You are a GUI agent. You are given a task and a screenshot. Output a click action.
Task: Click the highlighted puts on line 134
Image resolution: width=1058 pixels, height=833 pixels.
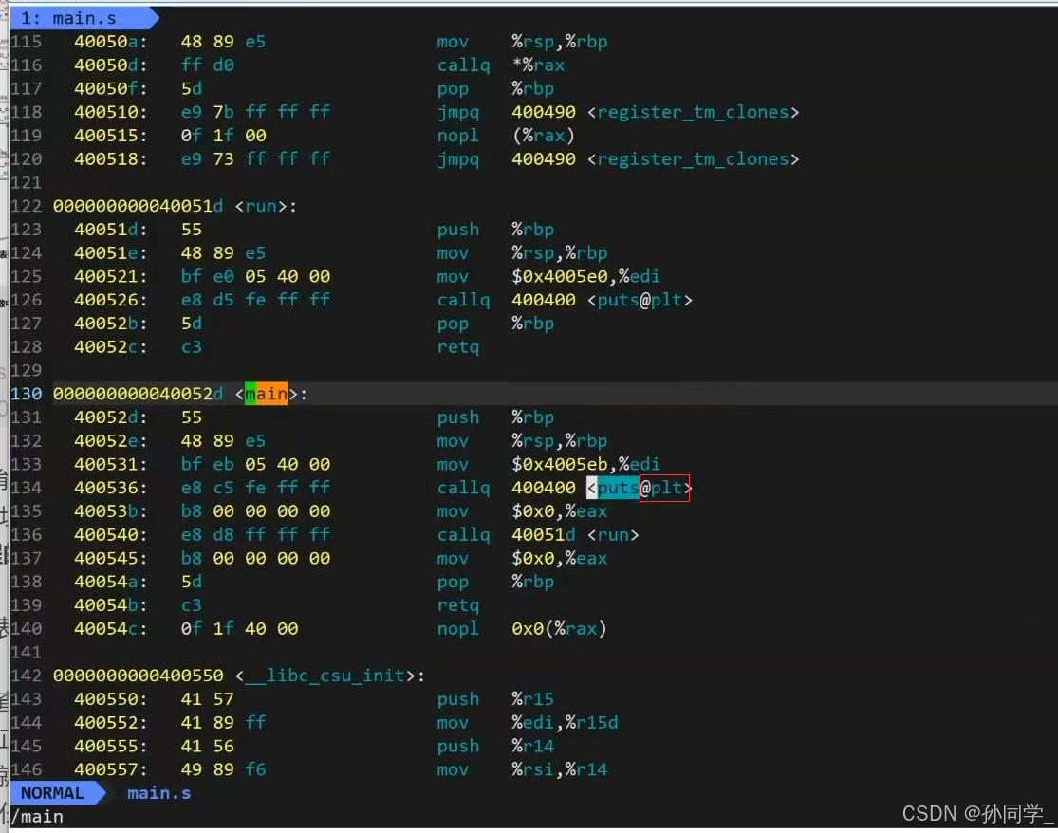pyautogui.click(x=618, y=488)
